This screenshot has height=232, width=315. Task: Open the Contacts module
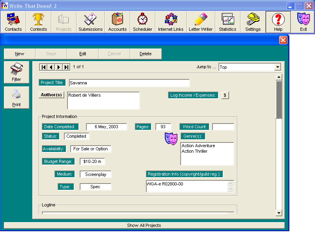pyautogui.click(x=13, y=22)
